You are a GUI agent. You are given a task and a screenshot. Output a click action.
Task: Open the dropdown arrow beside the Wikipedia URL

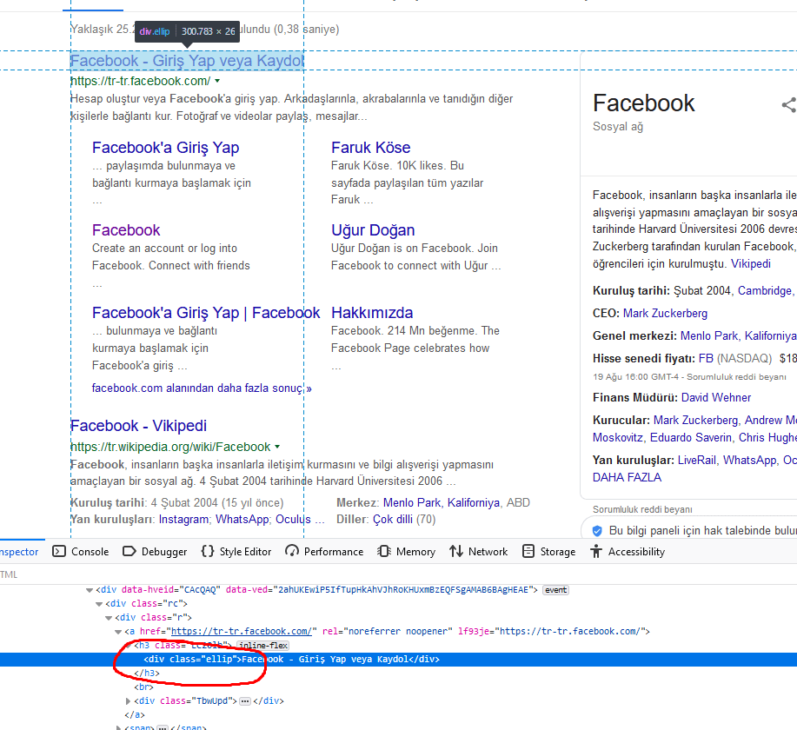(277, 447)
